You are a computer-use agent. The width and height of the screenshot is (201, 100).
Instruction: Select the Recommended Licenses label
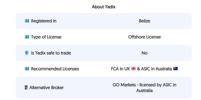click(55, 69)
